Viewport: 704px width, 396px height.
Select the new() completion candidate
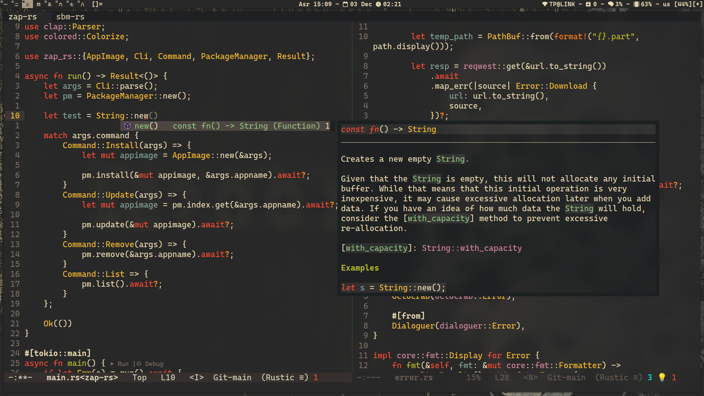click(146, 126)
